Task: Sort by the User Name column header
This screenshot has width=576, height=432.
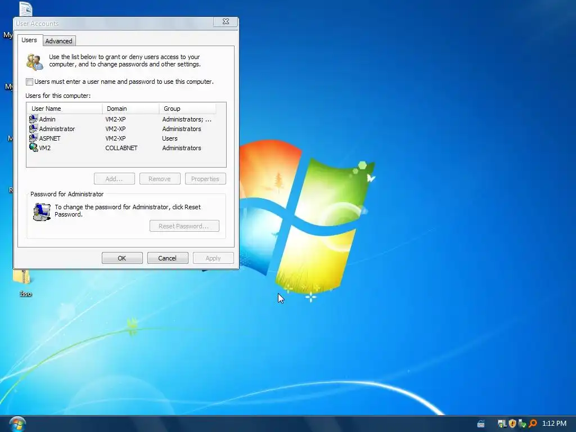Action: [64, 109]
